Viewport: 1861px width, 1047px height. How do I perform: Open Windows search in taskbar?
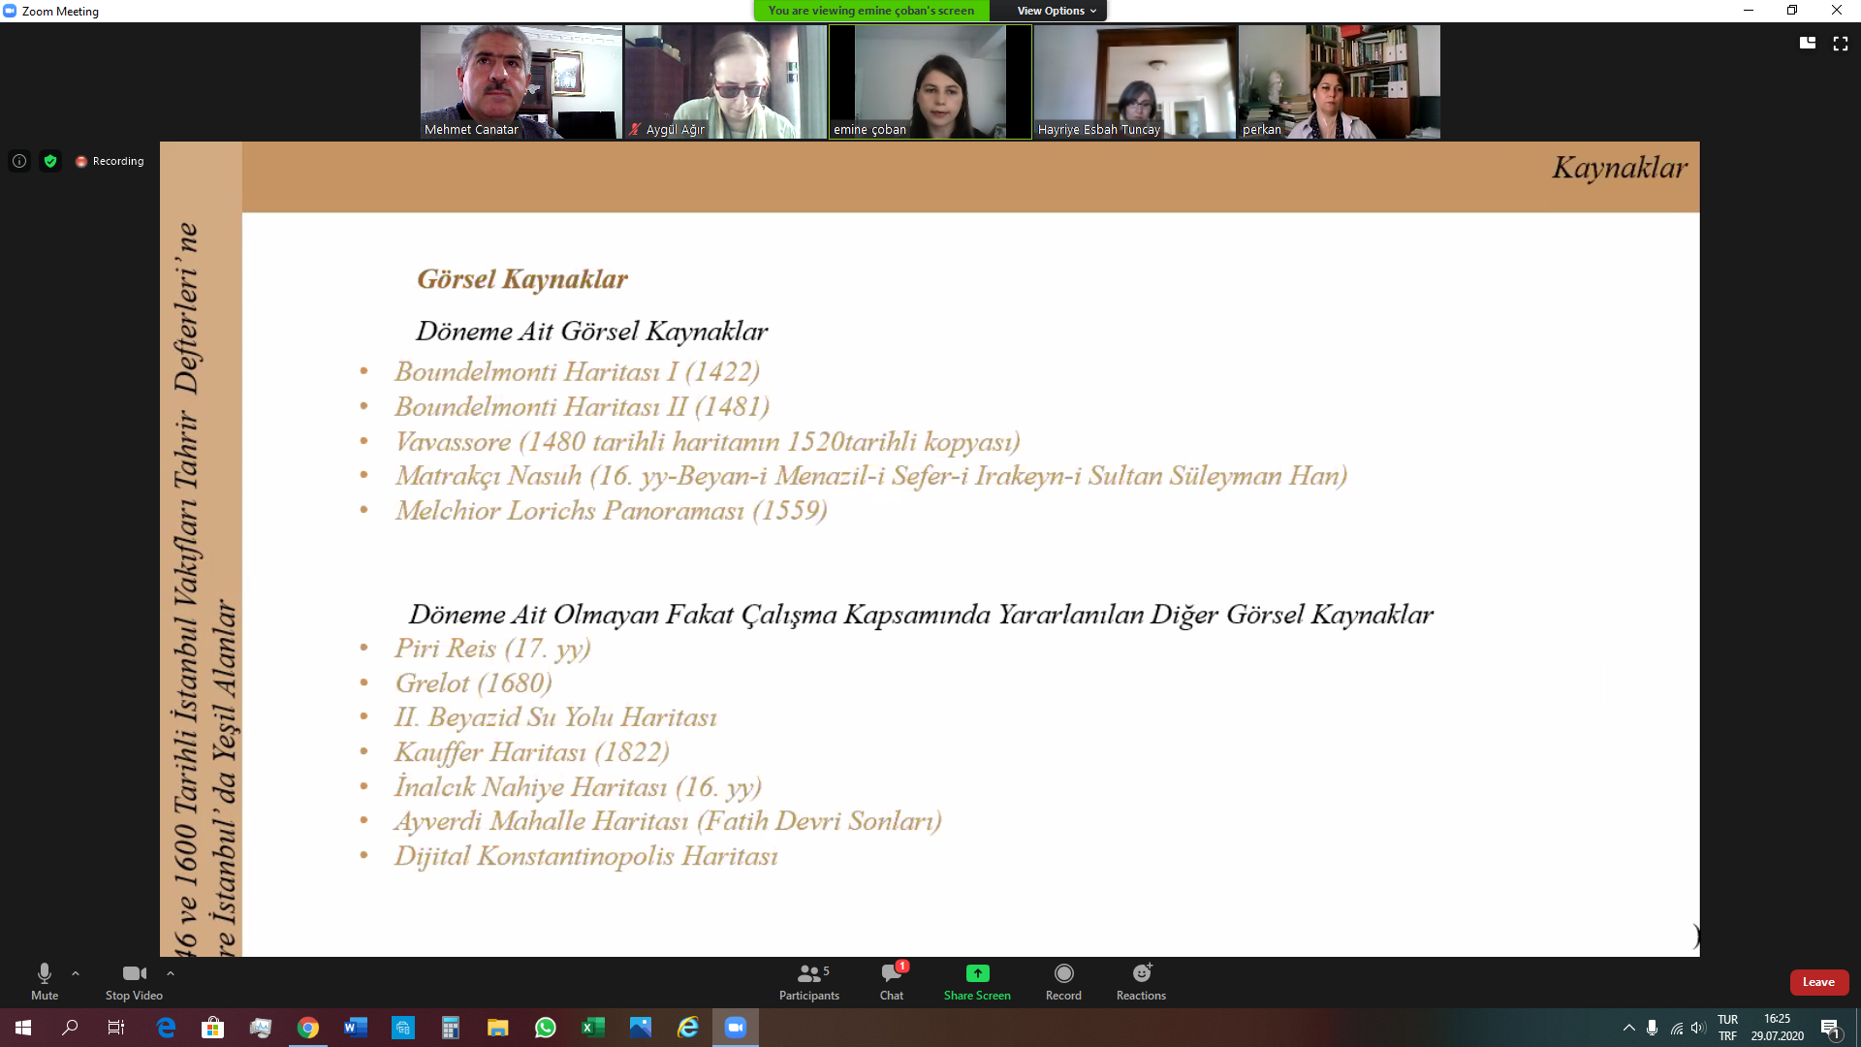pyautogui.click(x=70, y=1028)
